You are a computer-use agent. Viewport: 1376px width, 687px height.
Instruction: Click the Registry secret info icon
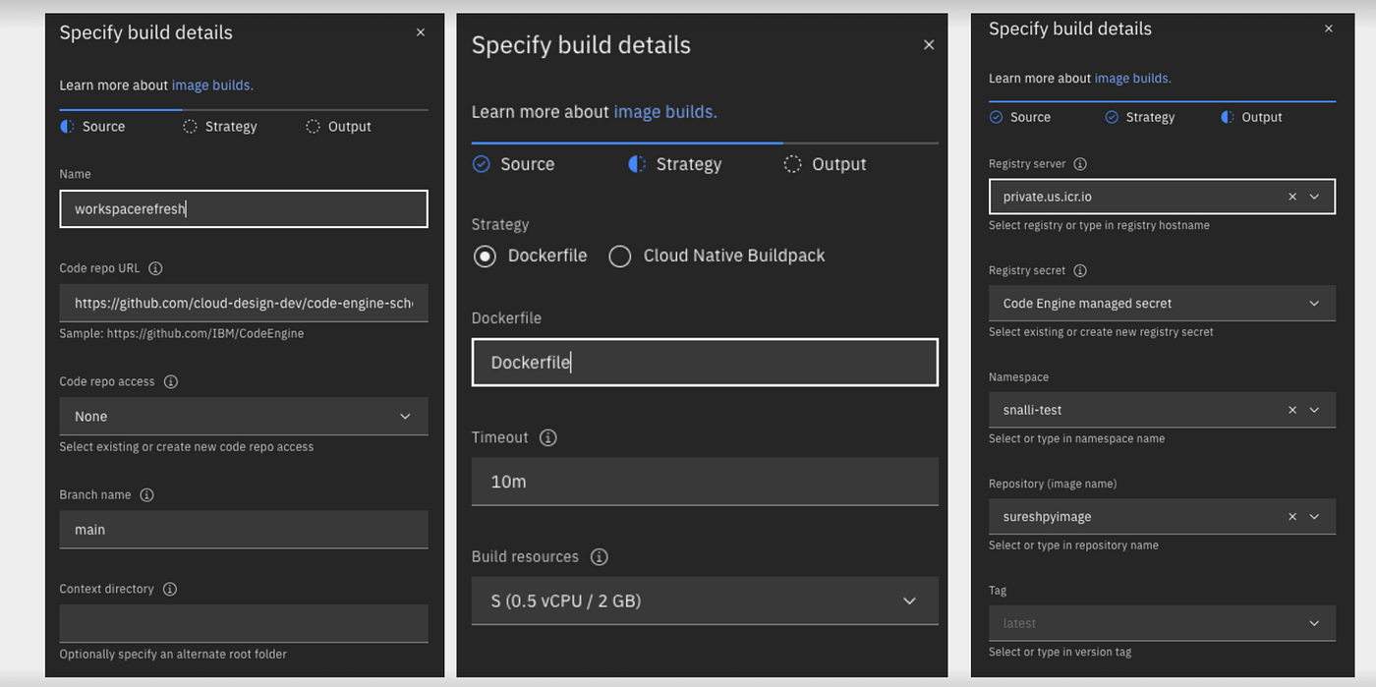pos(1080,271)
